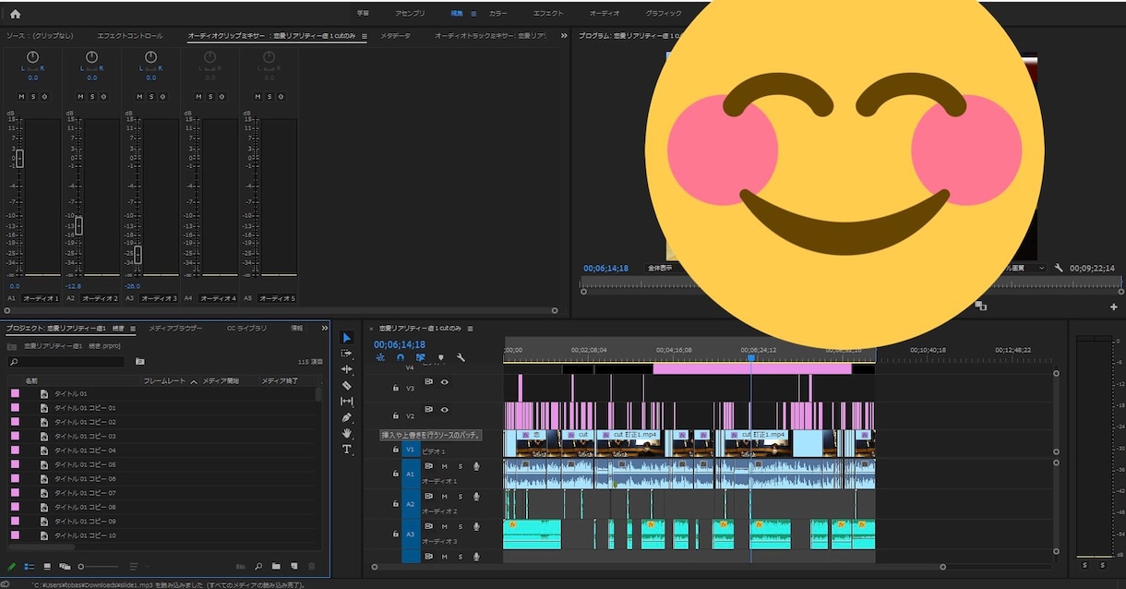Switch to the カラー workspace

[x=498, y=14]
